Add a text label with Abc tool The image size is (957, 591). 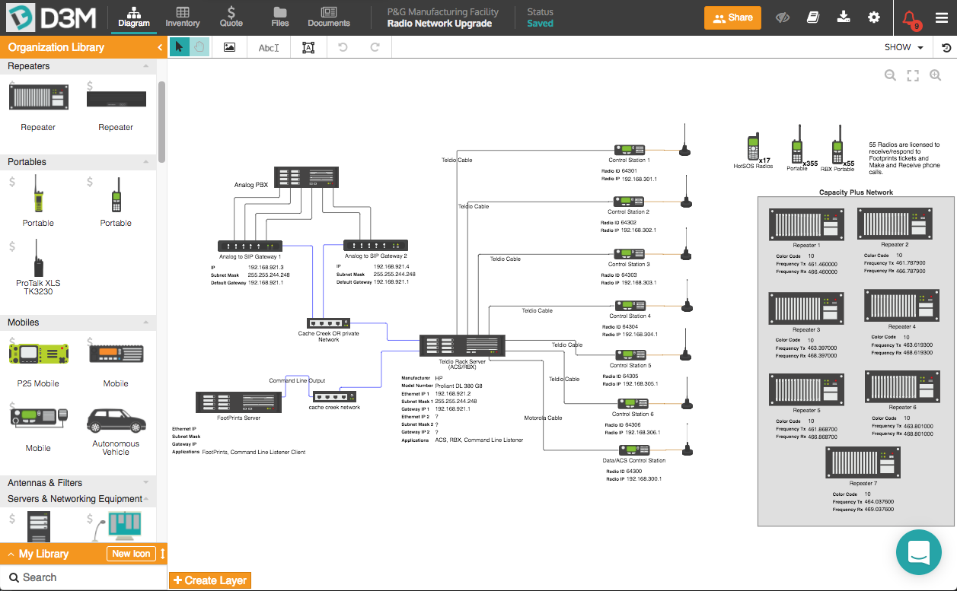point(269,47)
